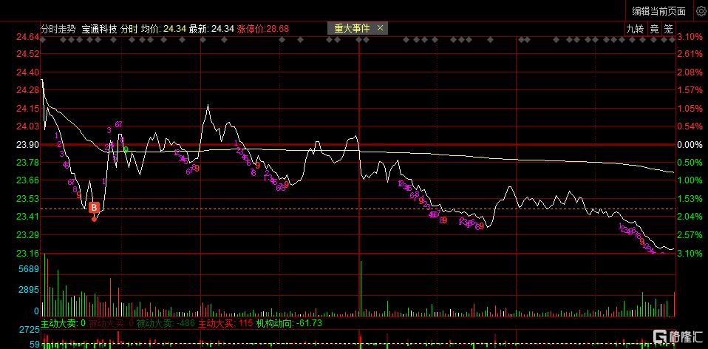Click the tall green volume bar at midday
Screen dimensions: 708x349
pyautogui.click(x=361, y=288)
